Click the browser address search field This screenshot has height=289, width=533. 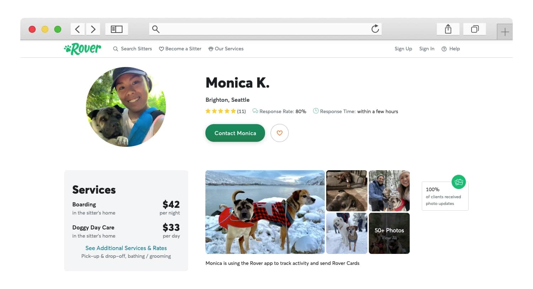point(263,29)
